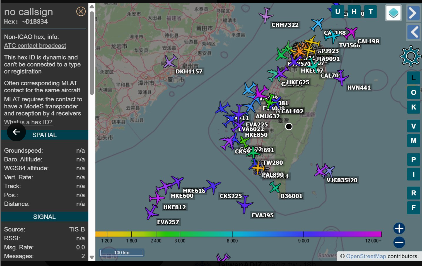Open the map layers selector
422x266 pixels.
[x=393, y=13]
